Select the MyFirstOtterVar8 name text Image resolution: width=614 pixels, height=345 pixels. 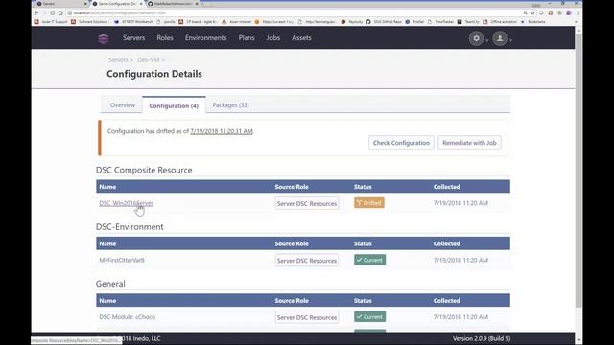122,260
